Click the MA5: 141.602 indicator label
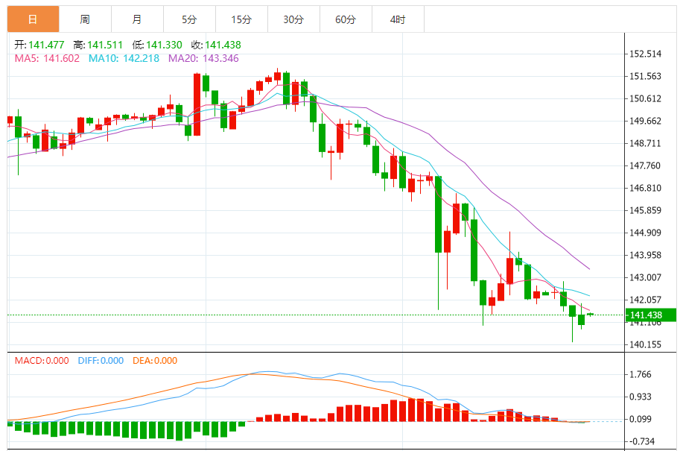Screen dimensions: 683x451 47,58
